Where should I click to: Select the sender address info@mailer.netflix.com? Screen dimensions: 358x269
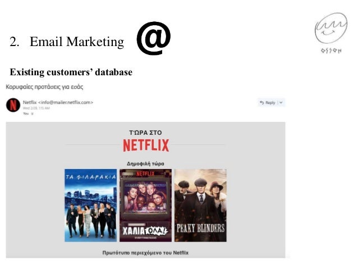coord(66,102)
